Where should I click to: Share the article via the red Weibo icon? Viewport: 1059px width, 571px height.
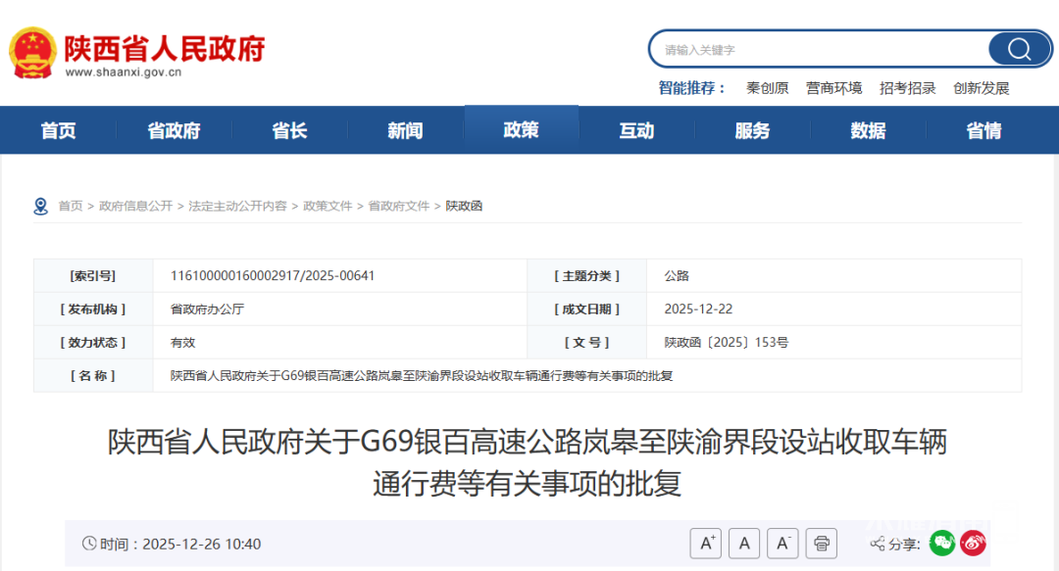click(x=972, y=543)
